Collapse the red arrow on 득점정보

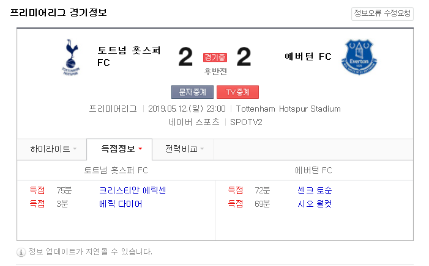(x=140, y=149)
